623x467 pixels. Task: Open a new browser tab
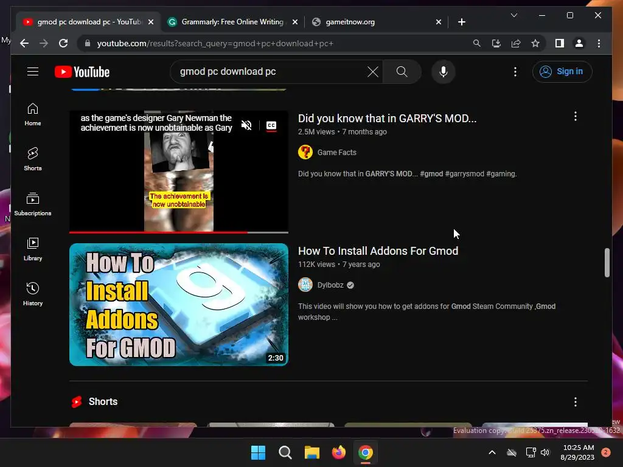(461, 22)
